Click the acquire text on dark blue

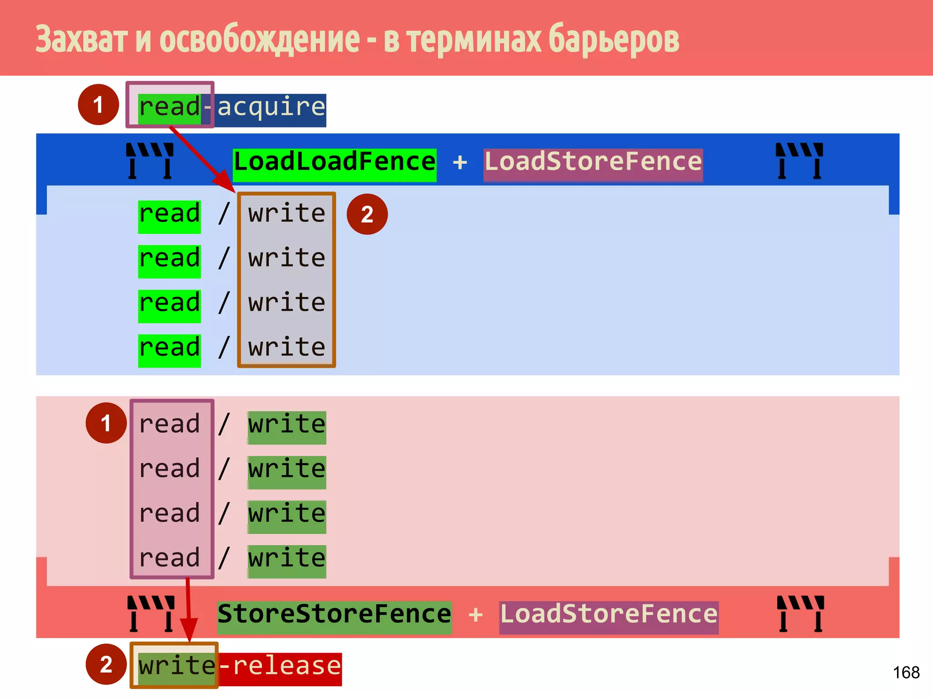272,108
